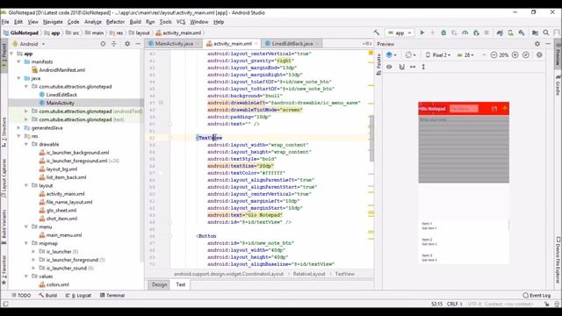
Task: Zoom out the layout preview
Action: point(494,54)
